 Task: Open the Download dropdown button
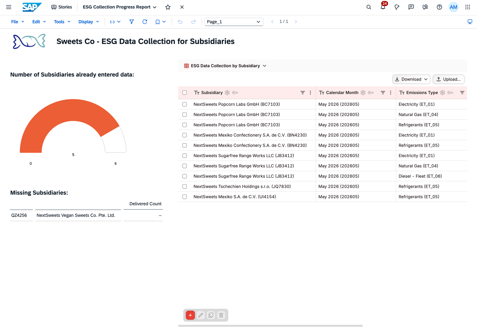click(x=411, y=79)
